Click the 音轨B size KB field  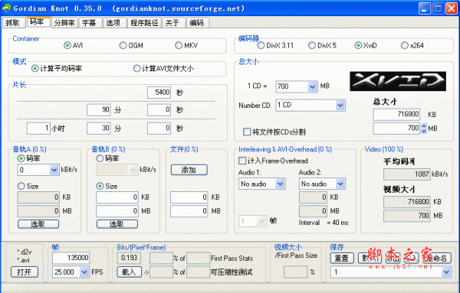[x=117, y=197]
